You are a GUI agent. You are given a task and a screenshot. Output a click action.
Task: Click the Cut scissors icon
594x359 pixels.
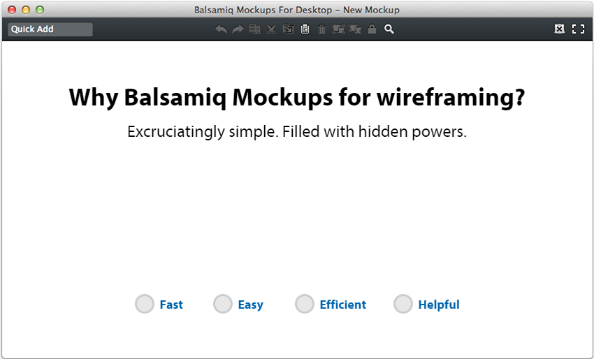(x=271, y=29)
